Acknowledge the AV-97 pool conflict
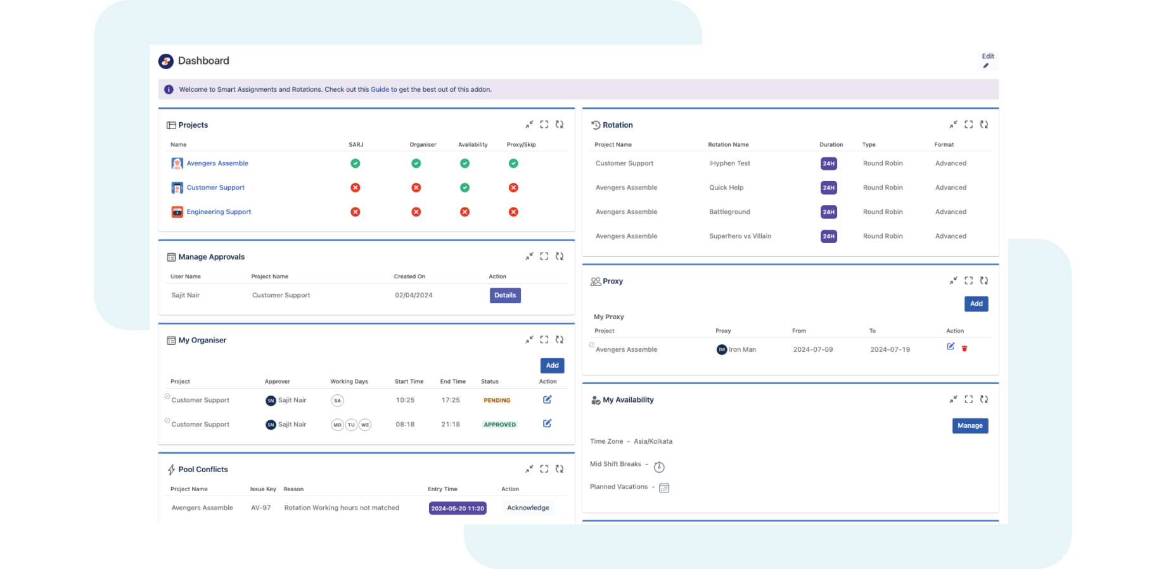 coord(528,508)
